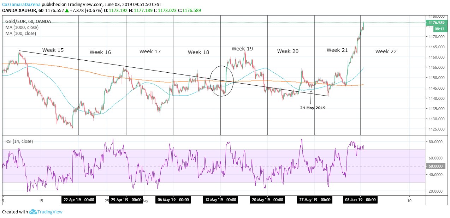Viewport: 450px width, 218px height.
Task: Click the 1150.000 price axis label
Action: pyautogui.click(x=437, y=78)
